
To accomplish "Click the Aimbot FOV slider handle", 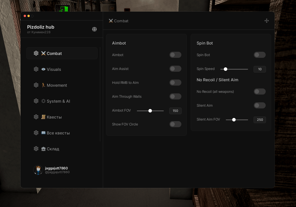I will [150, 111].
